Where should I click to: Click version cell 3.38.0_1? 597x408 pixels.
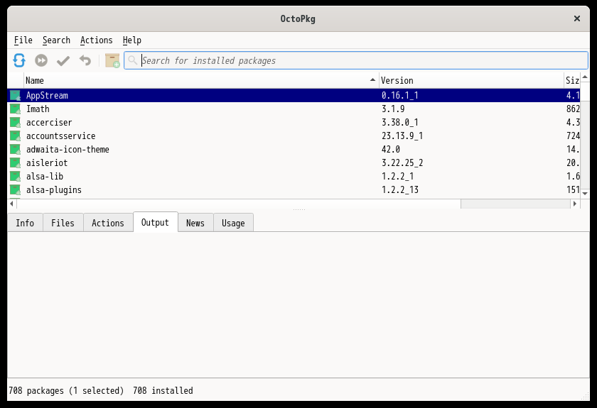[399, 123]
